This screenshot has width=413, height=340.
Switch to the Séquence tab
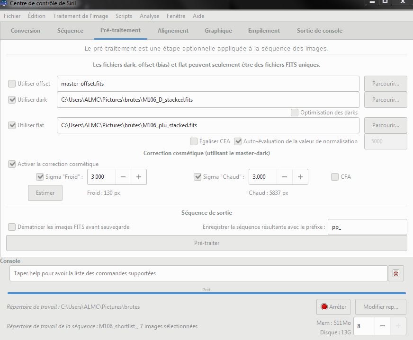click(x=70, y=31)
